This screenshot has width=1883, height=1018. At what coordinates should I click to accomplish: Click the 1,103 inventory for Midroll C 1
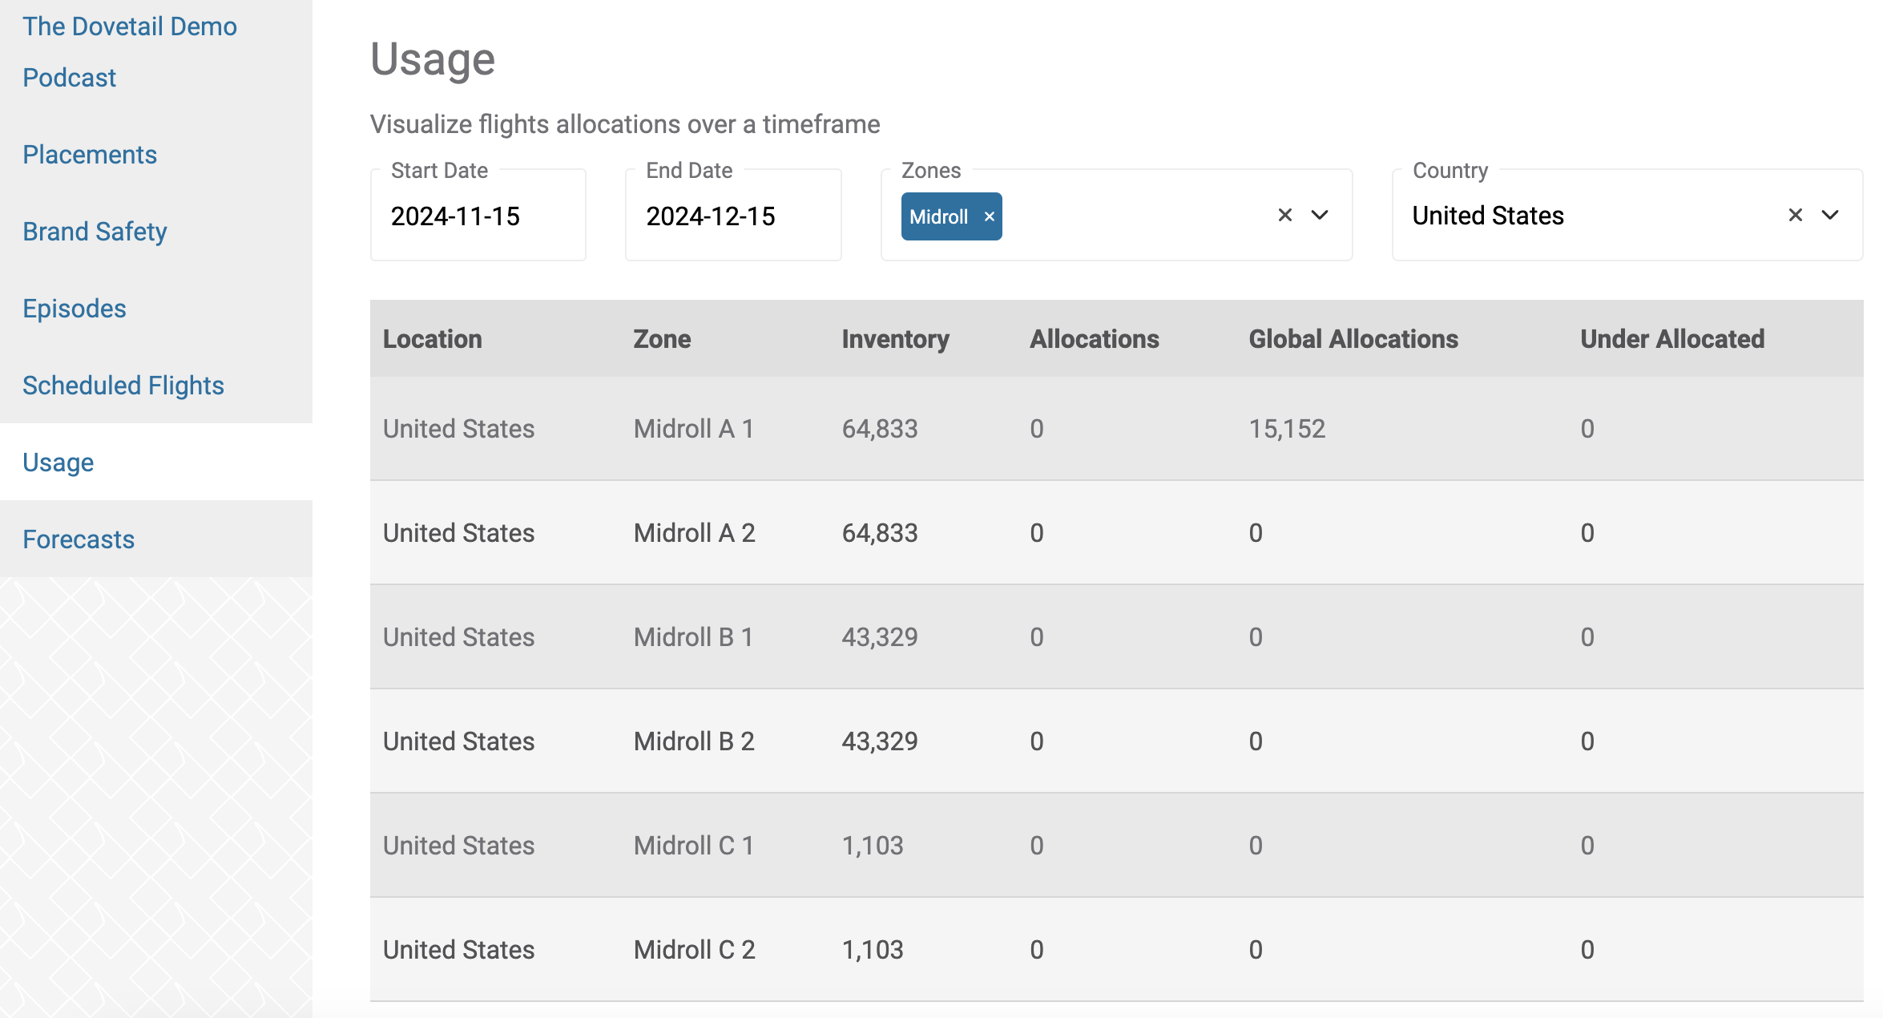coord(873,846)
